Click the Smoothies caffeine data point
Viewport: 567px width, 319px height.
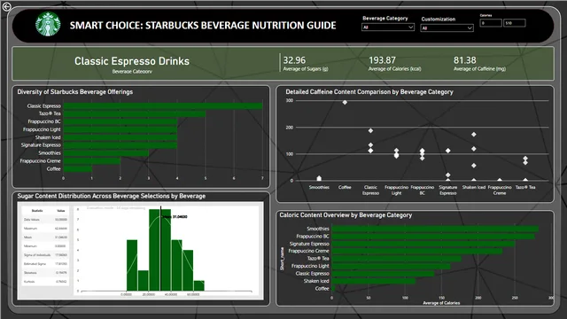(x=319, y=178)
